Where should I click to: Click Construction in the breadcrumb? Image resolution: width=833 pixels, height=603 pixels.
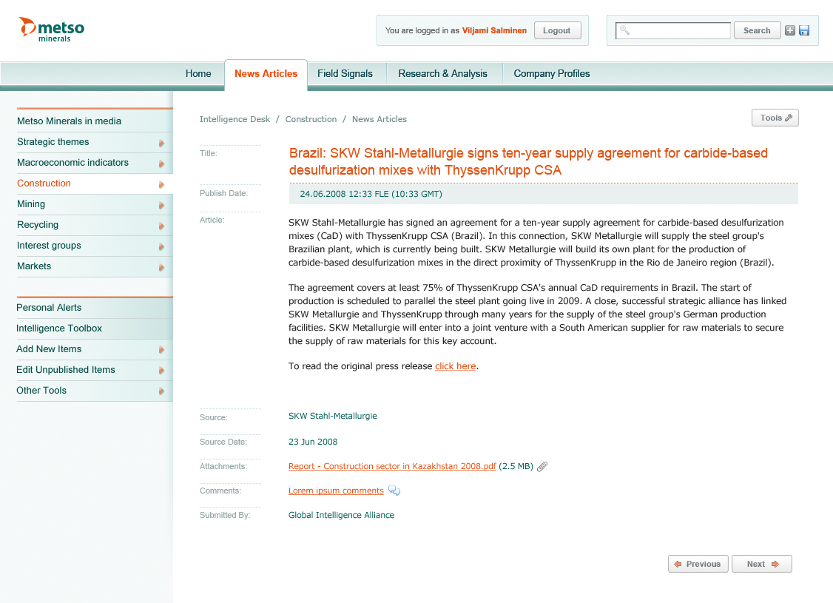point(311,119)
